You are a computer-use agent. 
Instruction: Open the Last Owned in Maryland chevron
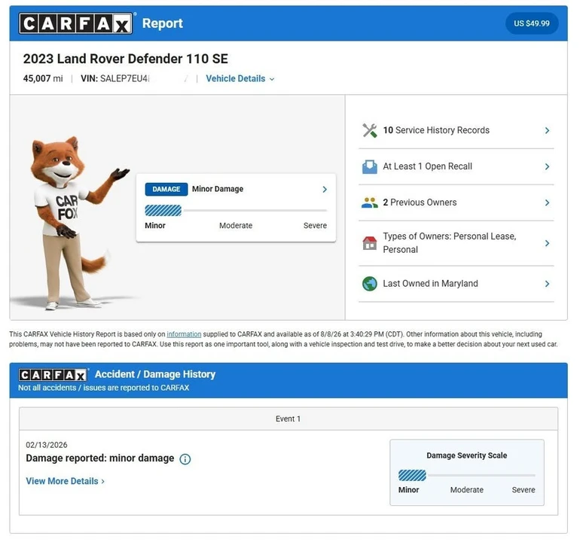click(x=547, y=284)
